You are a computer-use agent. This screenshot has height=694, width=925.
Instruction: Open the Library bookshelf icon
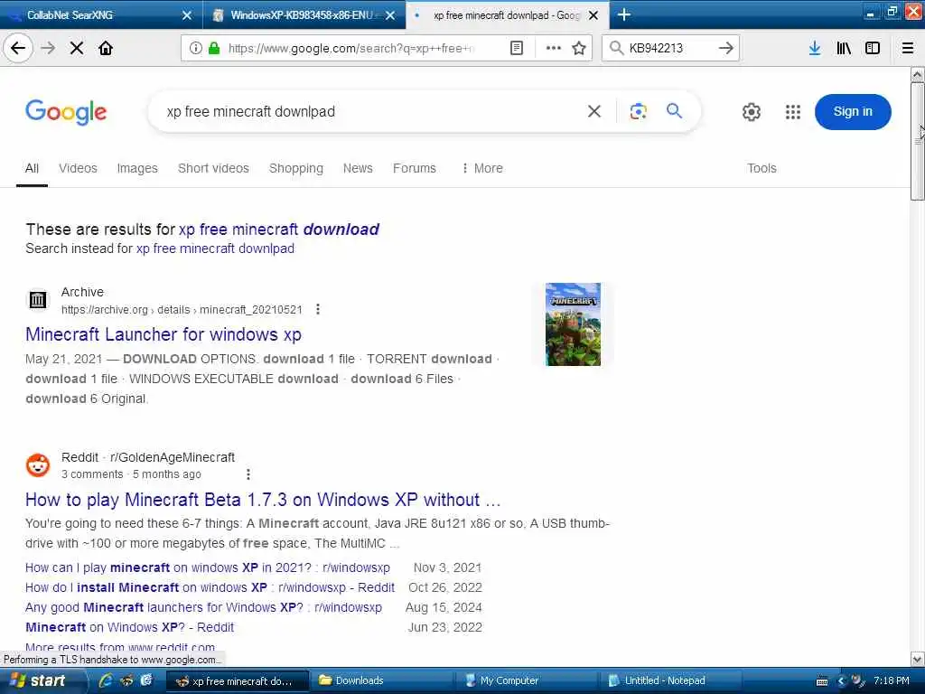click(x=844, y=48)
